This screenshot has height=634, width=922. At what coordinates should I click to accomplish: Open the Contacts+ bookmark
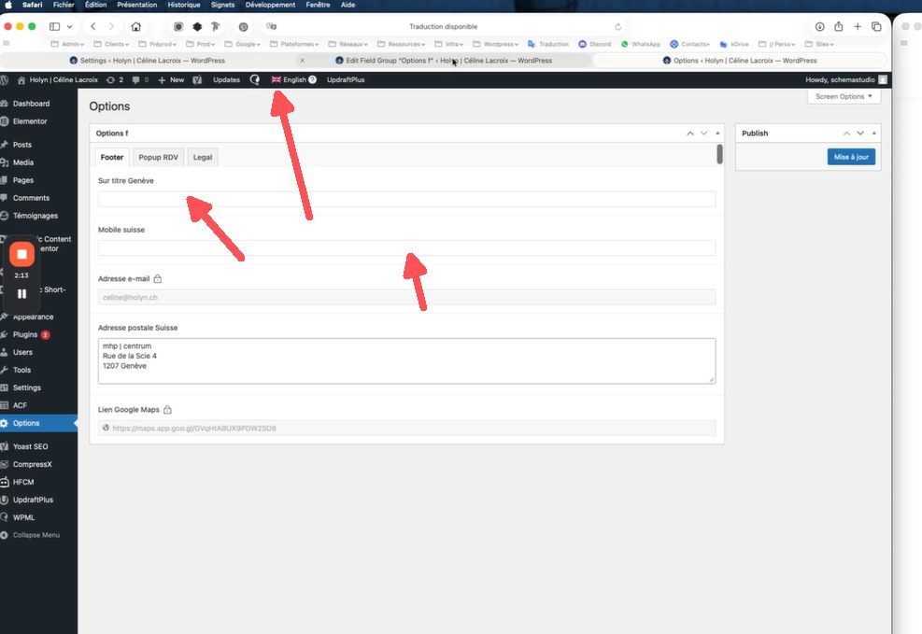[690, 44]
